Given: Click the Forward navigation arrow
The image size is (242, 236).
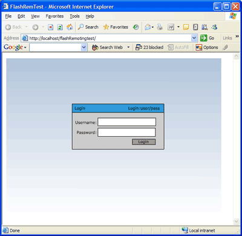Looking at the screenshot, I should pyautogui.click(x=35, y=27).
